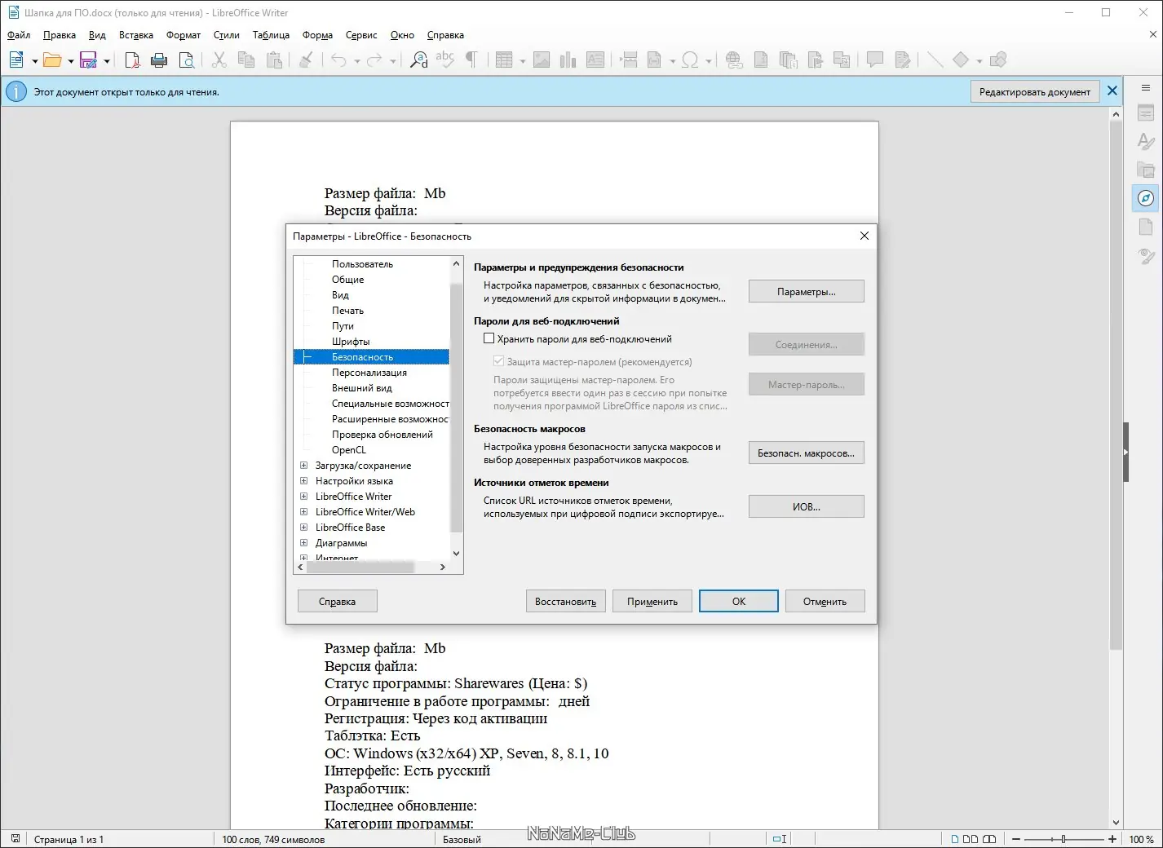1163x848 pixels.
Task: Open the Справка menu
Action: pos(445,35)
